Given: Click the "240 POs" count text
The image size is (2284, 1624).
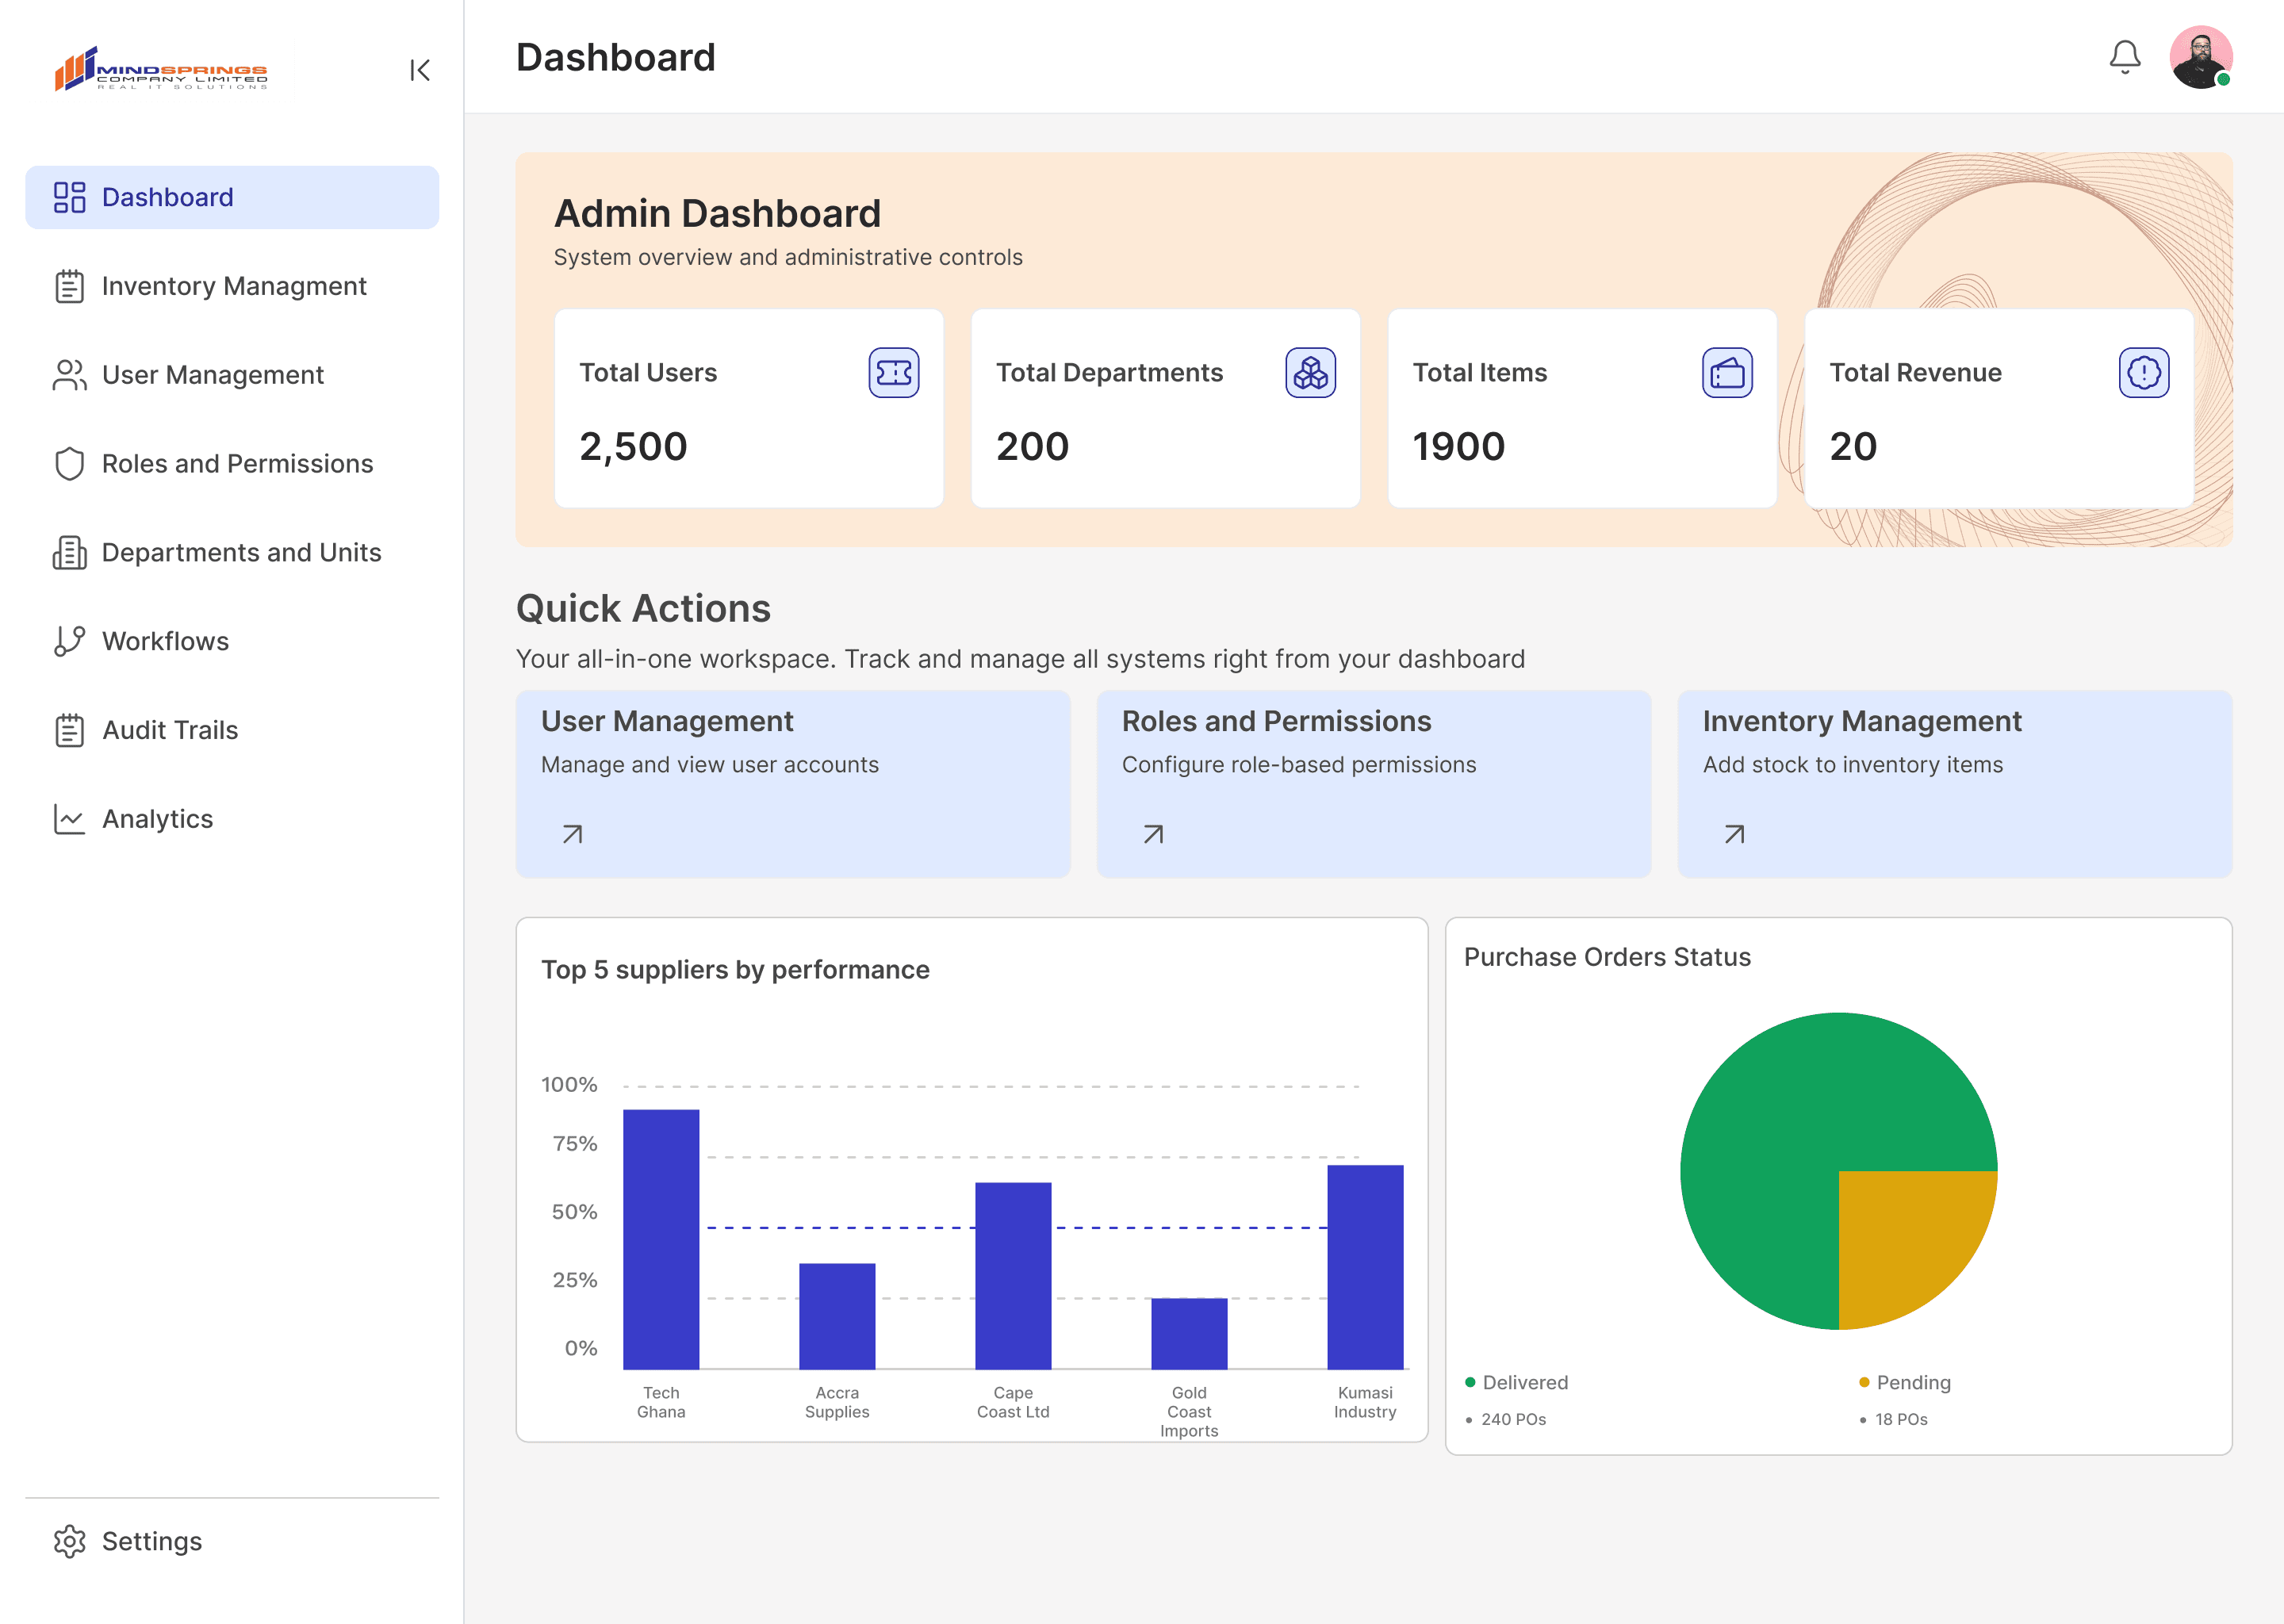Looking at the screenshot, I should (x=1513, y=1419).
